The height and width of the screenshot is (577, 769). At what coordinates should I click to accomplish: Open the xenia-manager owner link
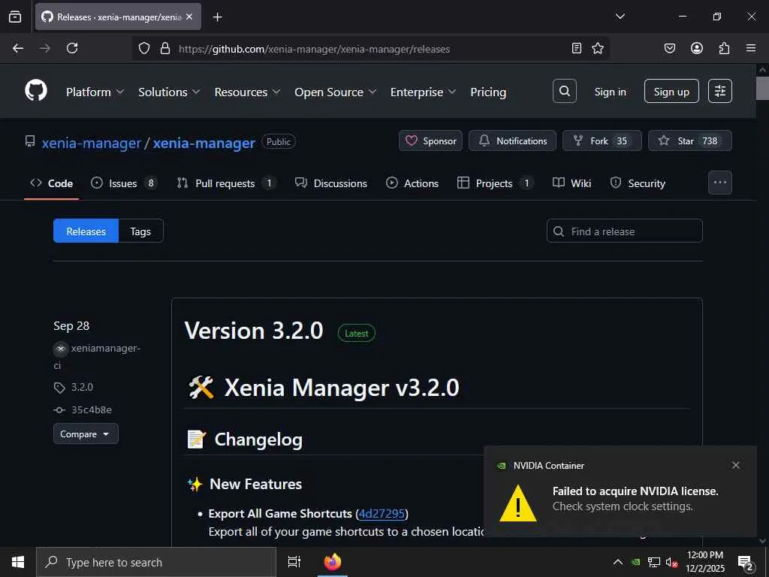(x=92, y=143)
